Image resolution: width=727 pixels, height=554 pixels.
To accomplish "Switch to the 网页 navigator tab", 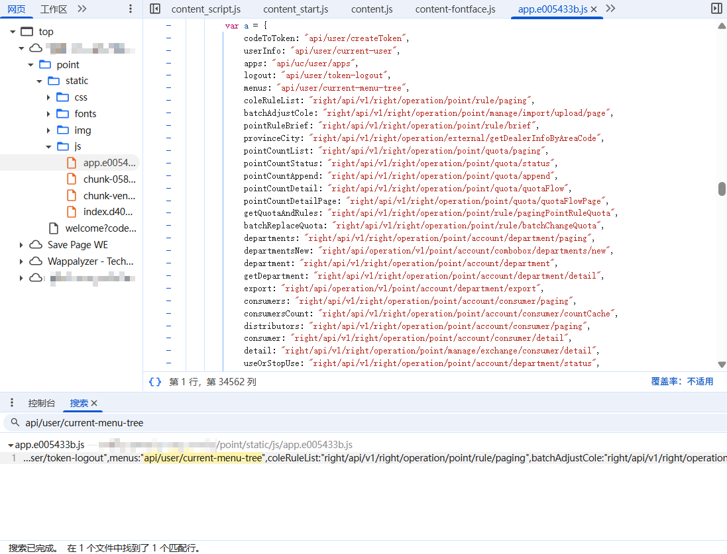I will (16, 9).
